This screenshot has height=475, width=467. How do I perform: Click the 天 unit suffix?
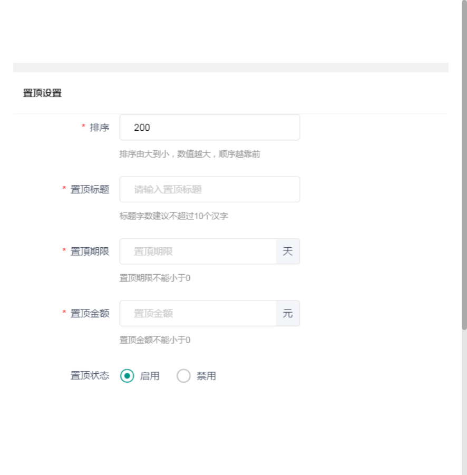288,251
